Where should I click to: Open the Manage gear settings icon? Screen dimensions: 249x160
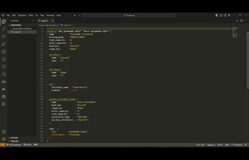[x=4, y=139]
